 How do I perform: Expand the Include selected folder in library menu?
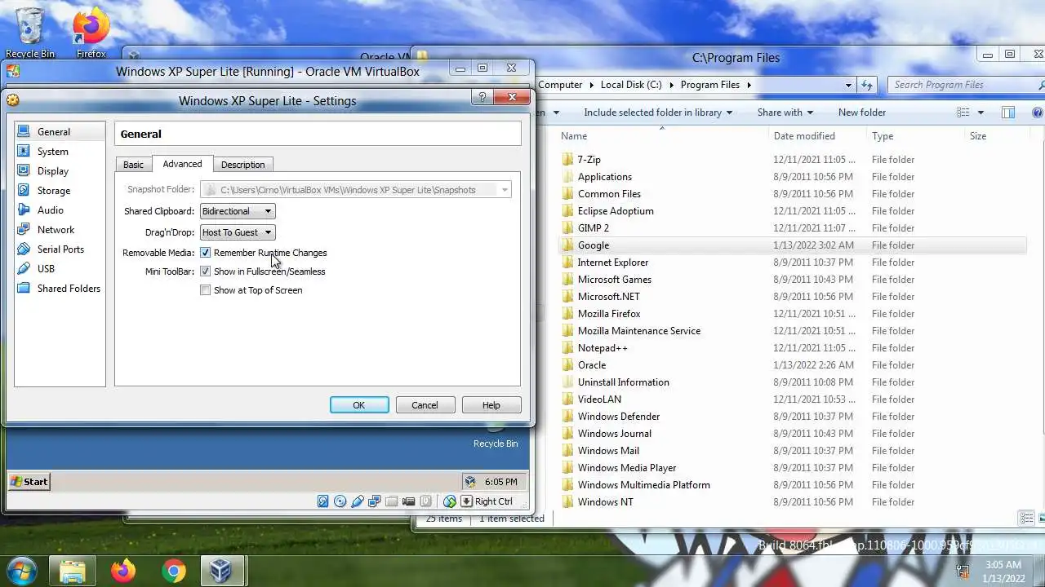pyautogui.click(x=658, y=113)
